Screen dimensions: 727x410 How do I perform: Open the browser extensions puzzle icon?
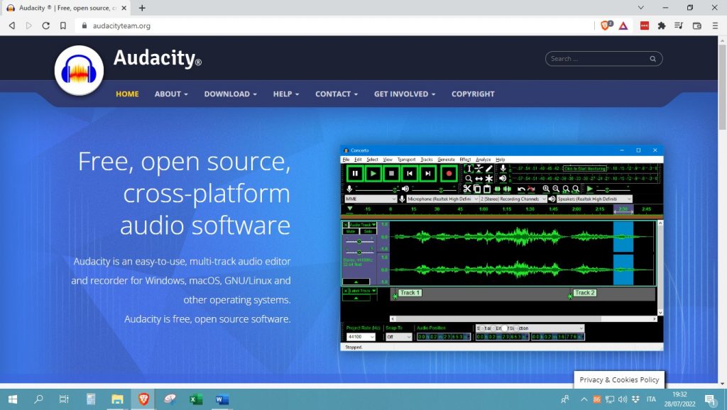[x=662, y=26]
